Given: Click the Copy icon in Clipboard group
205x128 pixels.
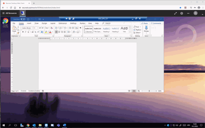Looking at the screenshot, I should pos(18,30).
